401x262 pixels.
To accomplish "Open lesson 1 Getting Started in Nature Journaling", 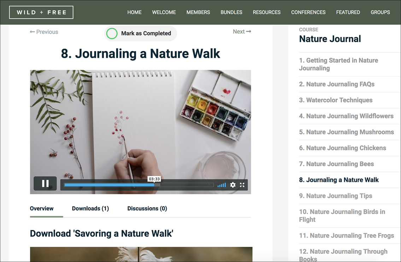I will (x=338, y=64).
